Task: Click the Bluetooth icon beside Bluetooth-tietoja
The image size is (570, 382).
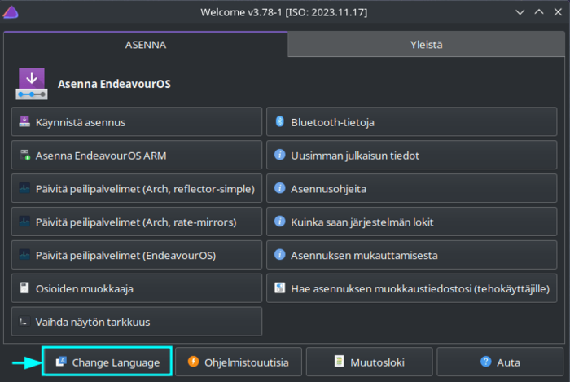Action: 279,122
